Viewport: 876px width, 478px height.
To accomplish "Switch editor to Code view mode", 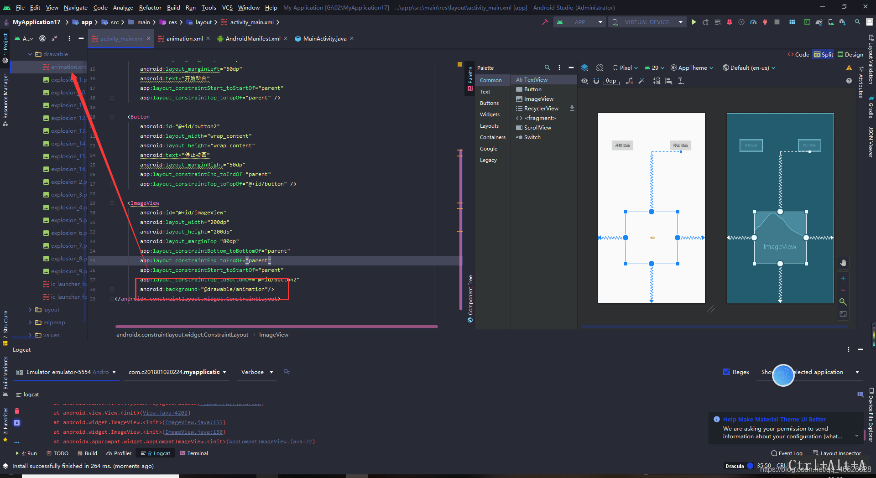I will coord(798,54).
